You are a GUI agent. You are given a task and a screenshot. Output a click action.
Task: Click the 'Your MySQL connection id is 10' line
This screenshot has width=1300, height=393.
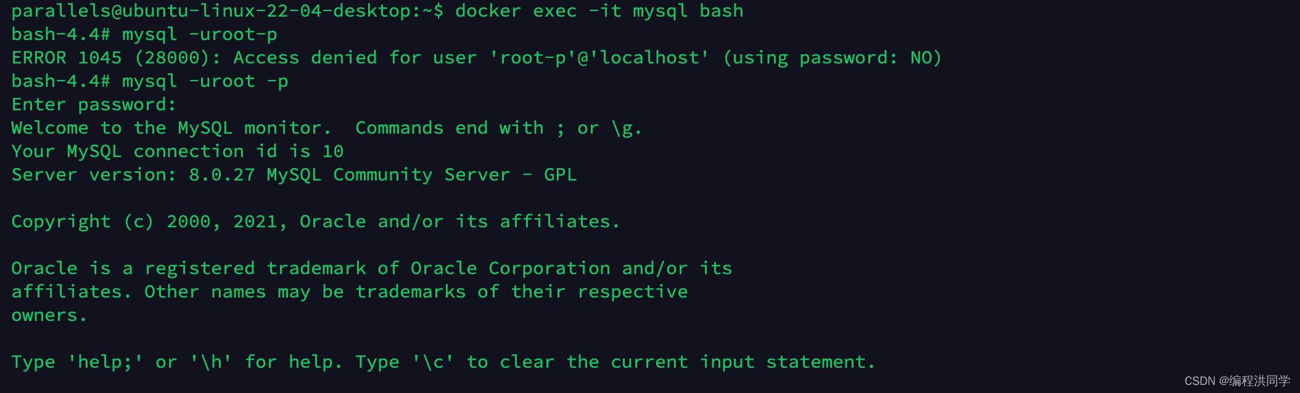pyautogui.click(x=177, y=152)
